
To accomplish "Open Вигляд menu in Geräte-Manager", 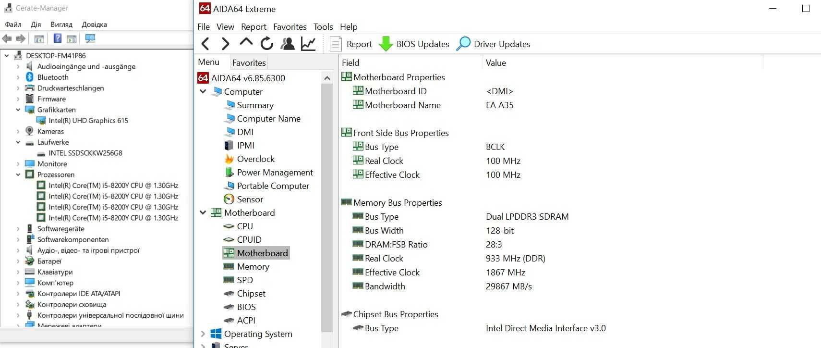I will click(61, 24).
